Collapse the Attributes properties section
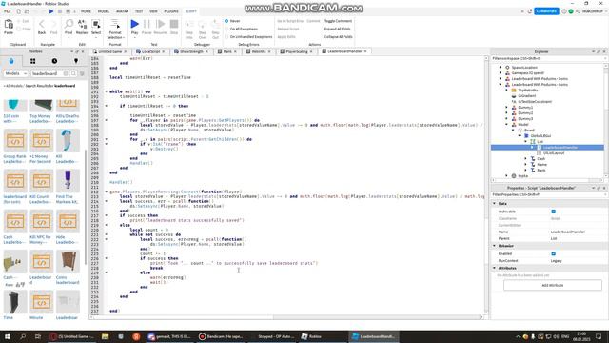 coord(495,268)
